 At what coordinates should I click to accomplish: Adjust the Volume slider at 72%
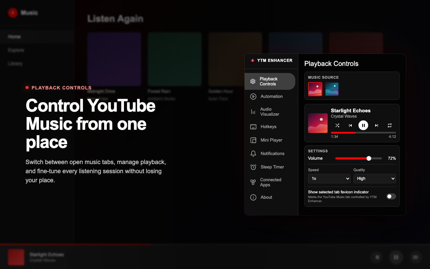[358, 158]
